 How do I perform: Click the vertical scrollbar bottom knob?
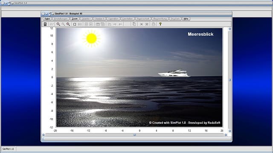pyautogui.click(x=229, y=131)
